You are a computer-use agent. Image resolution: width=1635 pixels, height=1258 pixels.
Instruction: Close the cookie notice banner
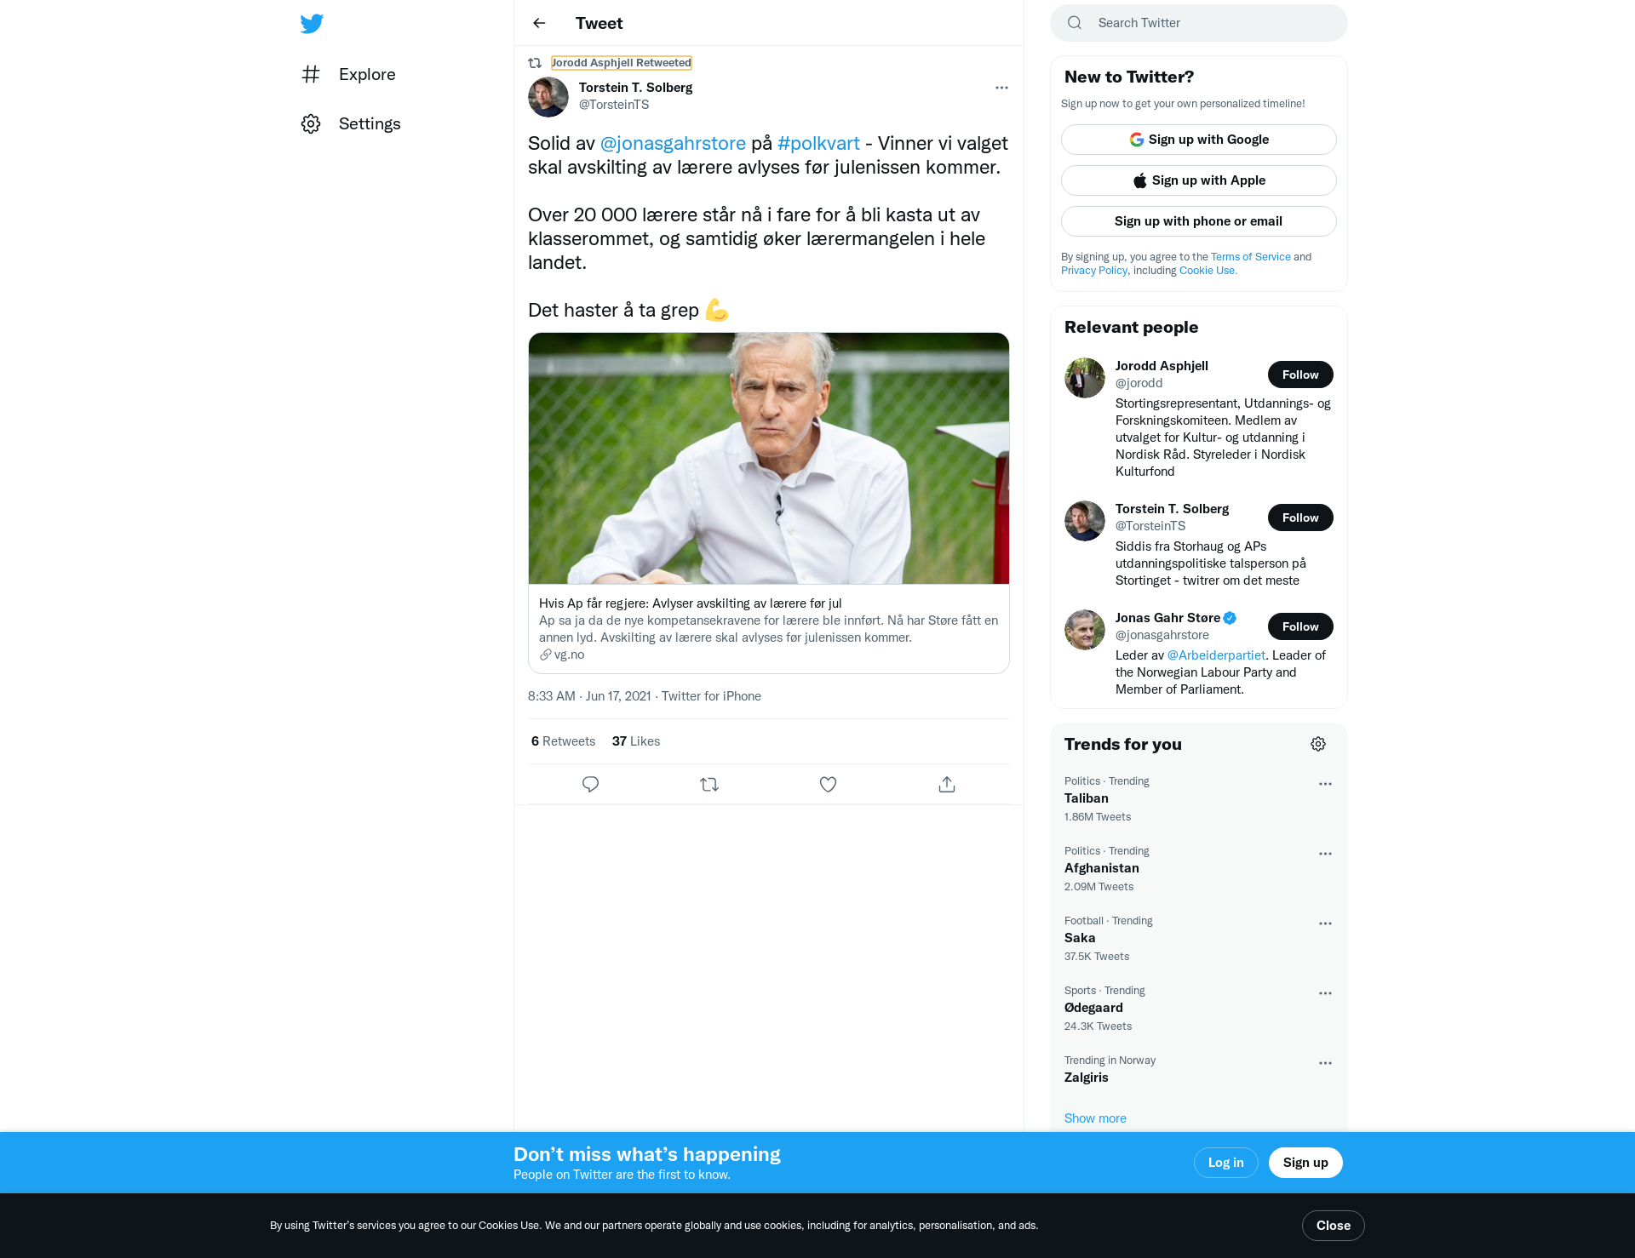tap(1334, 1226)
